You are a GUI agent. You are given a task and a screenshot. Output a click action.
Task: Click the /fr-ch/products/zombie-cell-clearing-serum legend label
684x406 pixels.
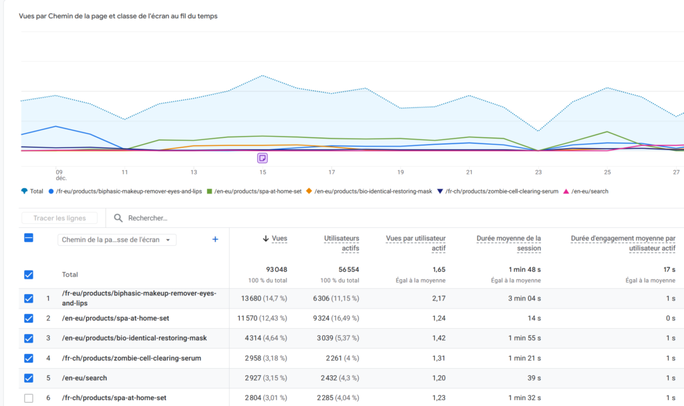(501, 191)
